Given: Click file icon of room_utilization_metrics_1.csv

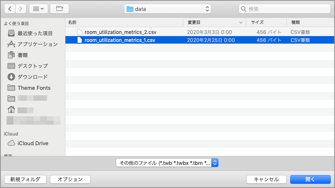Looking at the screenshot, I should pos(80,40).
